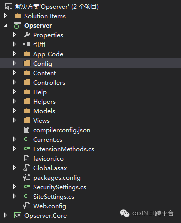Expand the Content folder arrow
Screen dimensions: 181x223
pos(15,73)
